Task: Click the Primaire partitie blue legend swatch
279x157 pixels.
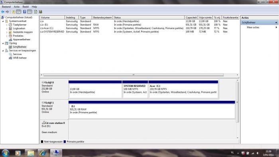Action: [x=65, y=142]
